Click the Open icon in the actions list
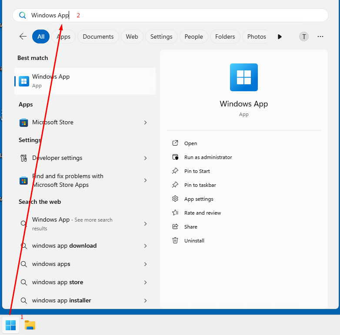340x335 pixels. coord(175,143)
